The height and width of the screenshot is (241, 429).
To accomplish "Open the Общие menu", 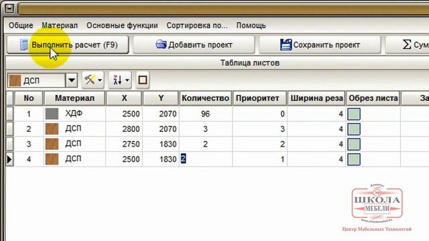I will (21, 25).
